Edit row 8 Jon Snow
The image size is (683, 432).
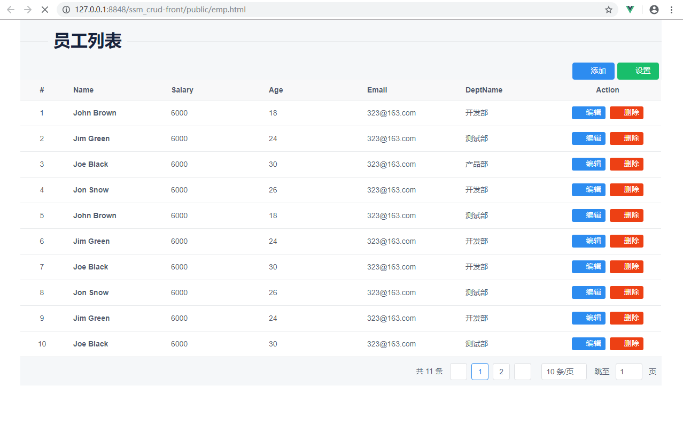[588, 292]
